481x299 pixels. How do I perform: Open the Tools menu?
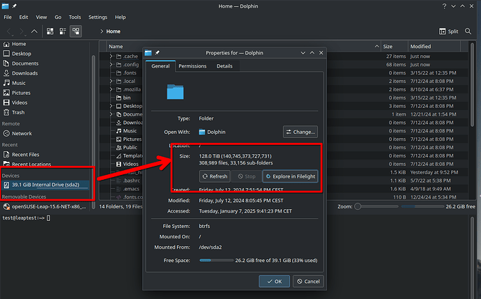pyautogui.click(x=75, y=17)
